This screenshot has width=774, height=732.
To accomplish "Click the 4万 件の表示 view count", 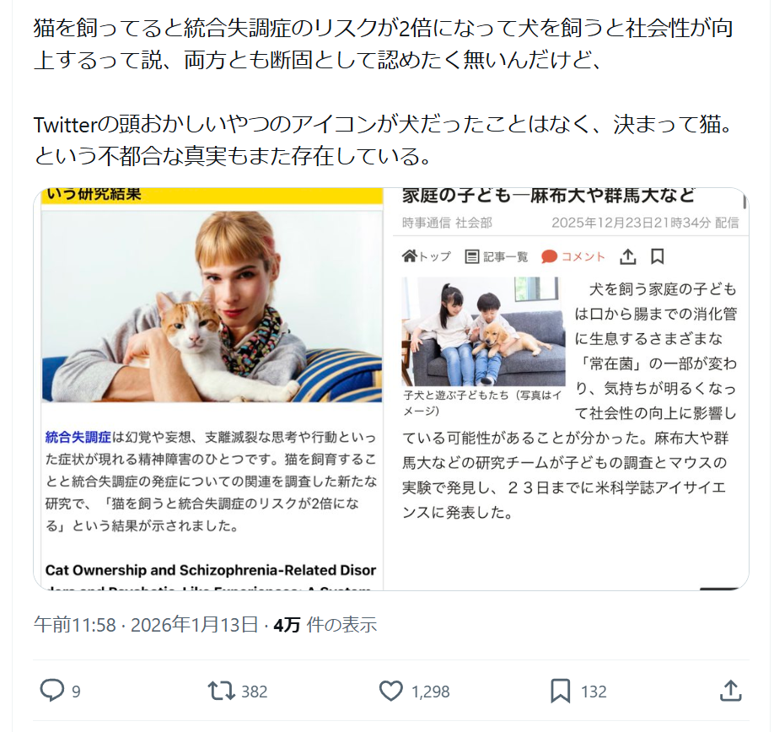I will point(325,624).
